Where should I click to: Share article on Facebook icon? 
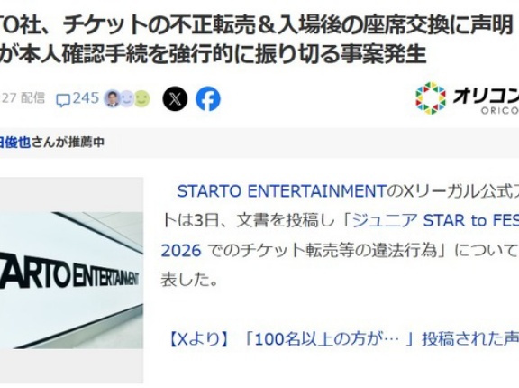[208, 98]
